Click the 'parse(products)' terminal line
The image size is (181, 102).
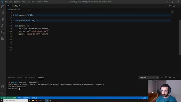coord(17,87)
